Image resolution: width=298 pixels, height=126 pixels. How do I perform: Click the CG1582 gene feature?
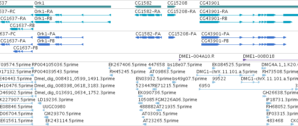click(148, 7)
